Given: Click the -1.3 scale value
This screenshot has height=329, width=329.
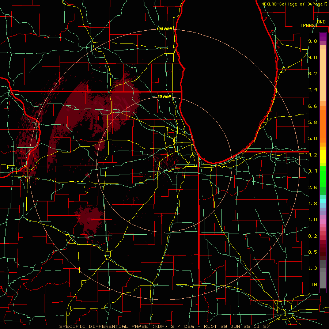Looking at the screenshot, I should 311,268.
